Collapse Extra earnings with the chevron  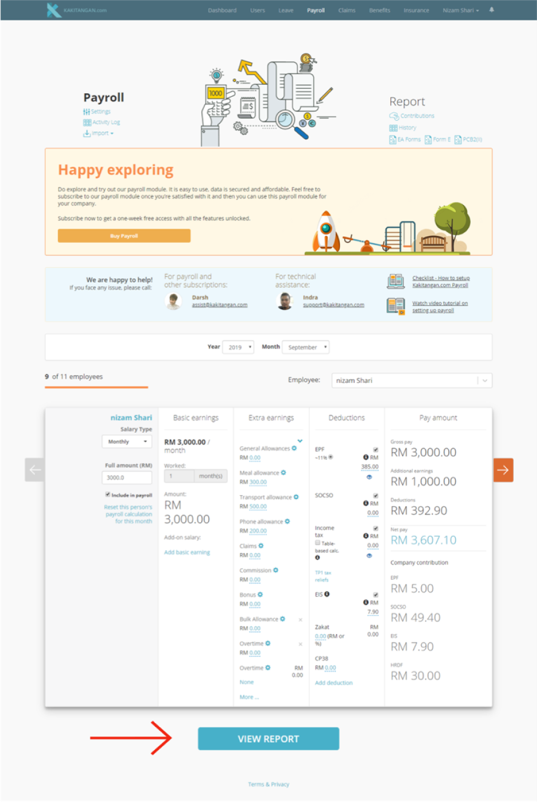tap(300, 441)
